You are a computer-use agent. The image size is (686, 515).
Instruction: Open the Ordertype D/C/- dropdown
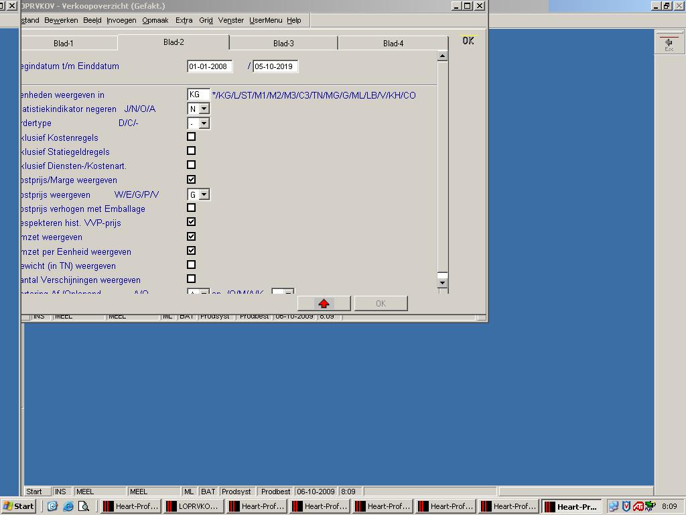[204, 123]
